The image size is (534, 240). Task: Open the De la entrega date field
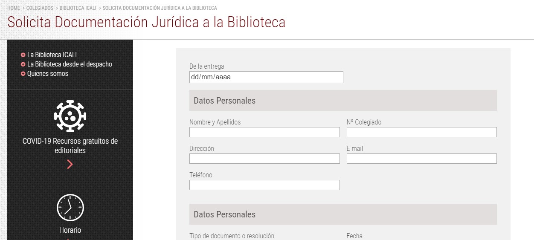266,77
